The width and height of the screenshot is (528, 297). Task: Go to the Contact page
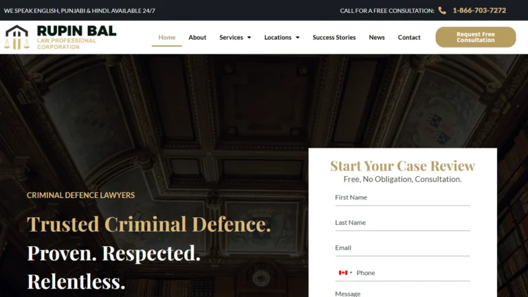(x=409, y=37)
